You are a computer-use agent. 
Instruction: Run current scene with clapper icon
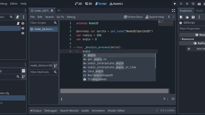[x=199, y=4]
